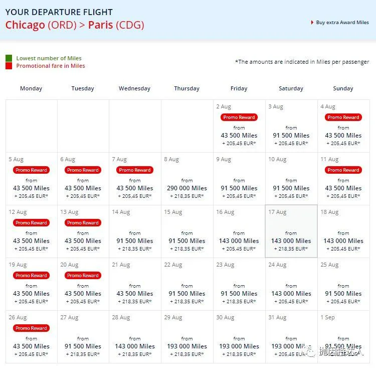Select the 4 Aug Promo Reward badge
376x368 pixels.
[x=343, y=117]
